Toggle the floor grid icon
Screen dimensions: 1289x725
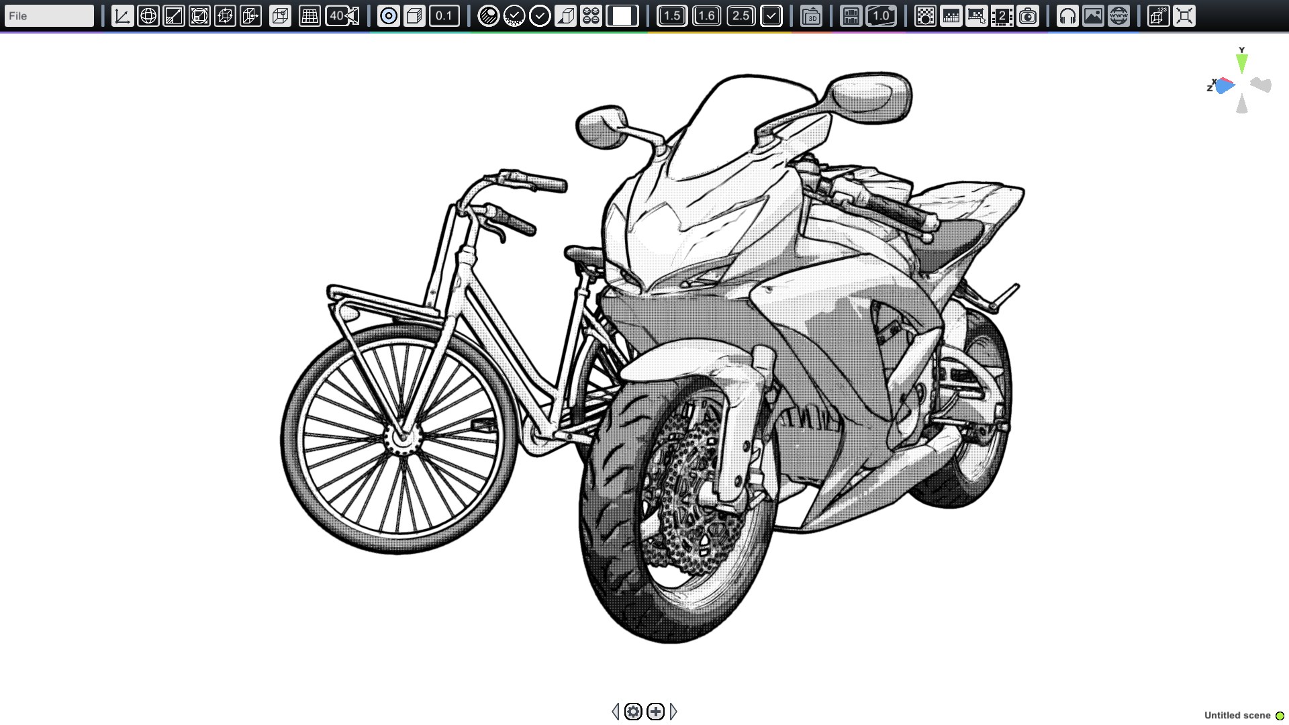(309, 15)
